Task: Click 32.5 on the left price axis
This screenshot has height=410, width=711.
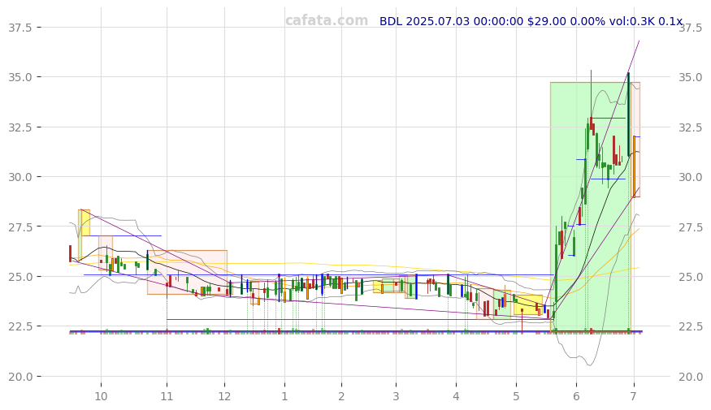Action: (x=20, y=127)
